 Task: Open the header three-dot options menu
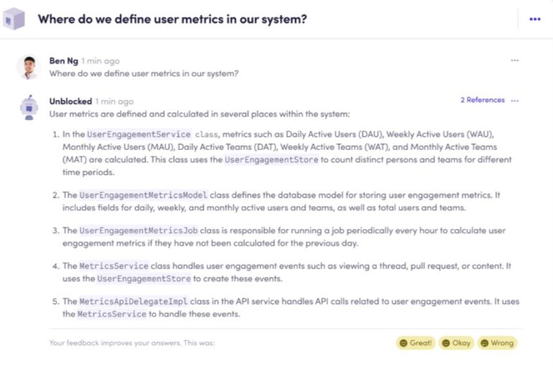pos(534,19)
